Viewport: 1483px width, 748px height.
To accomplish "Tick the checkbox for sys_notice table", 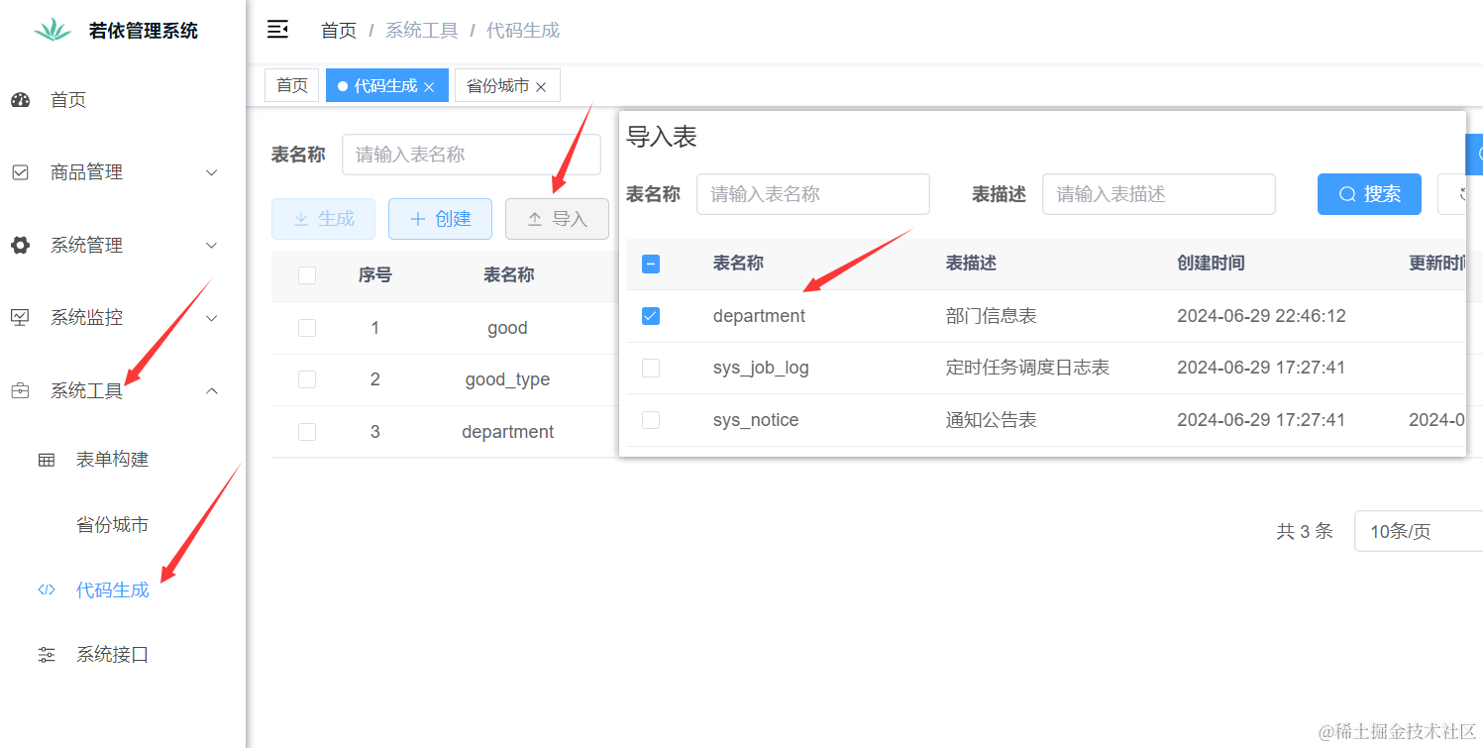I will (651, 420).
